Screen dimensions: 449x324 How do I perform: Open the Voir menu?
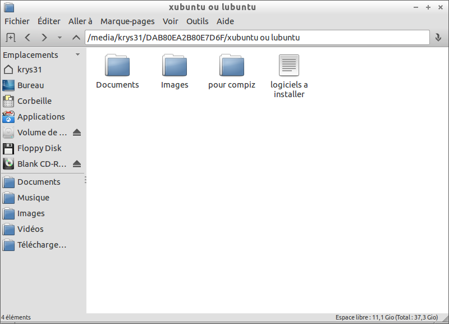[x=171, y=21]
